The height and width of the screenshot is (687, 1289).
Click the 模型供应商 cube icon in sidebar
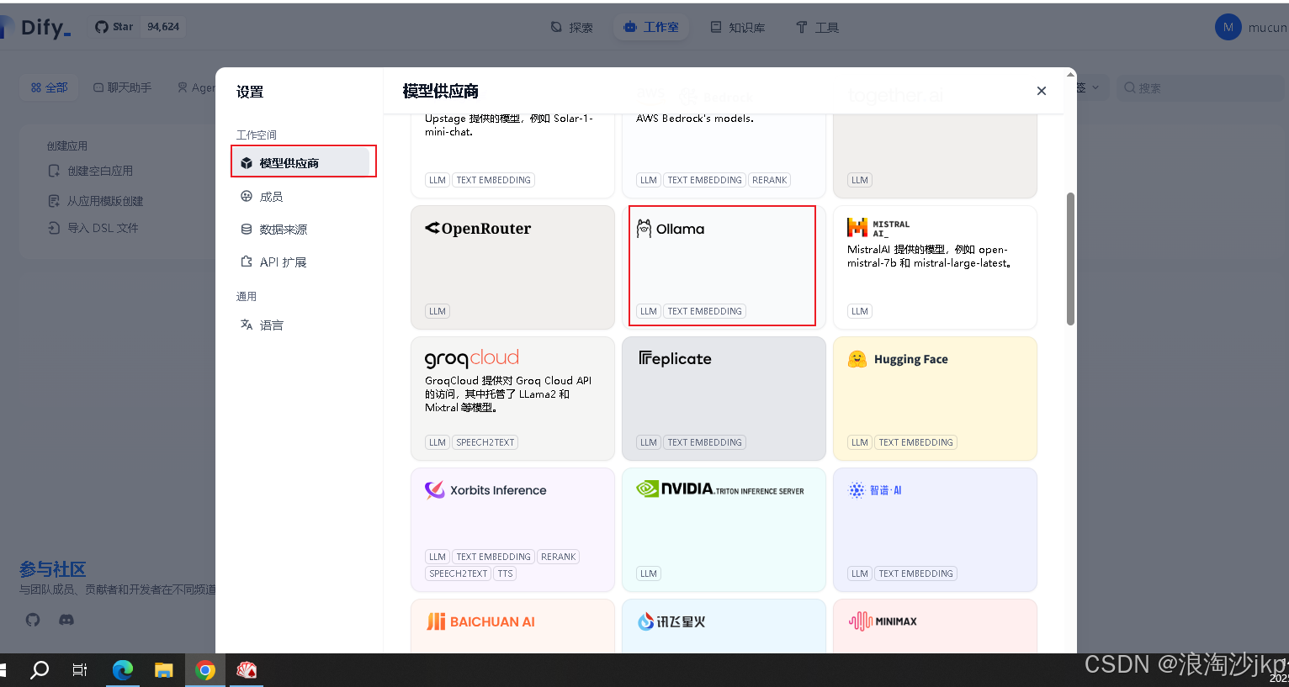247,163
